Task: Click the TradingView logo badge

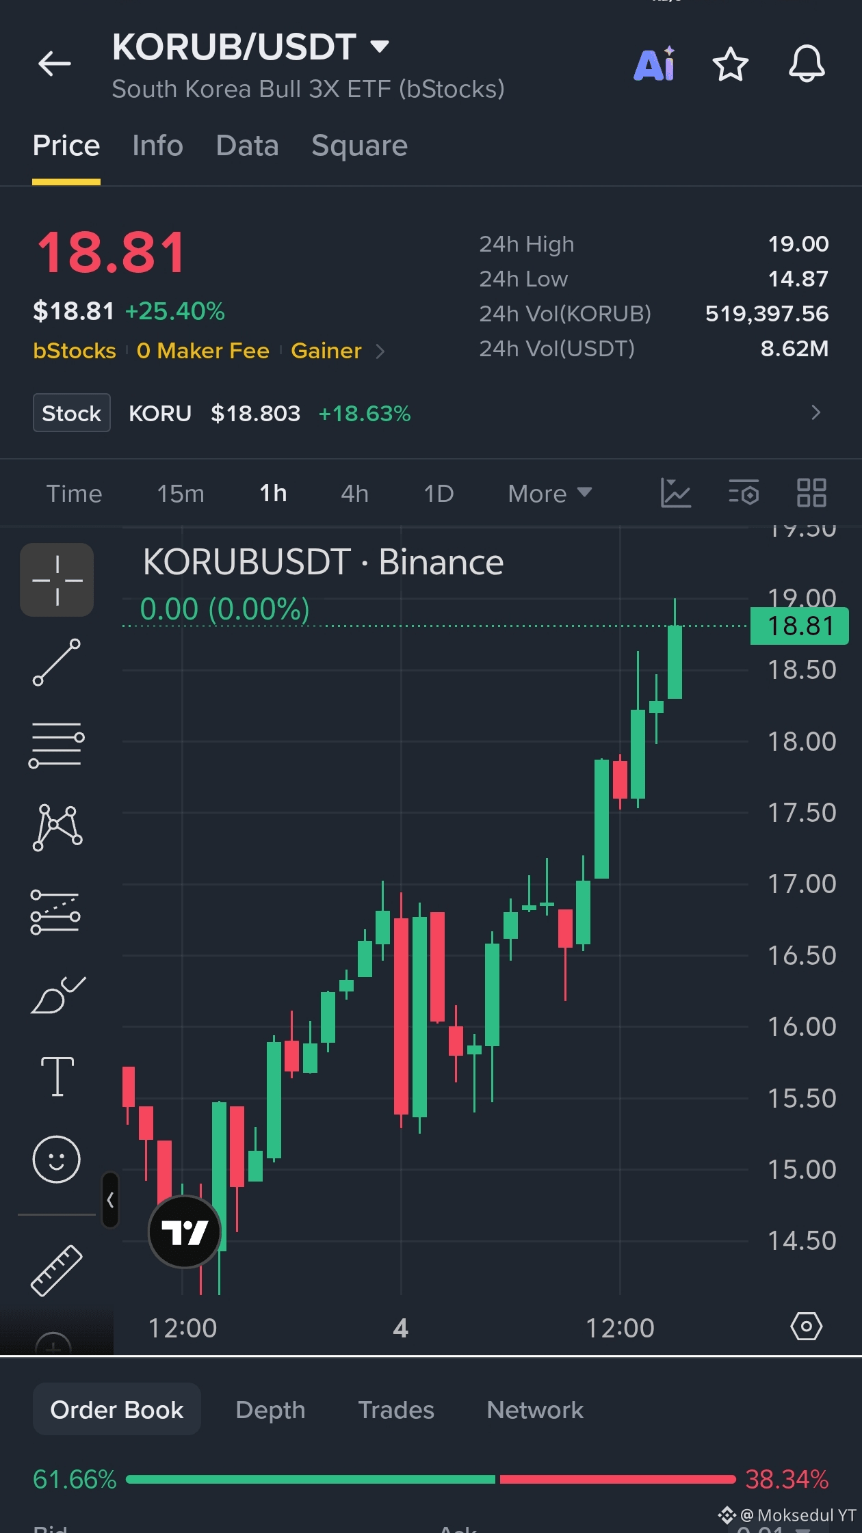Action: [185, 1231]
